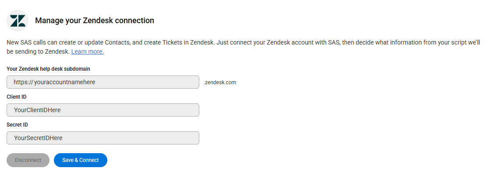Click the https:// prefix in subdomain field
This screenshot has height=175, width=484.
(x=23, y=82)
